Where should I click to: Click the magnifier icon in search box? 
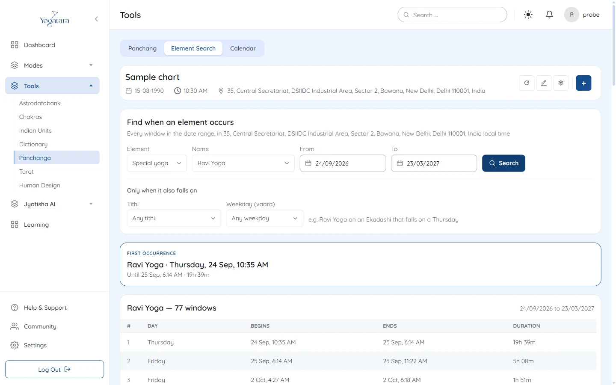click(x=406, y=15)
